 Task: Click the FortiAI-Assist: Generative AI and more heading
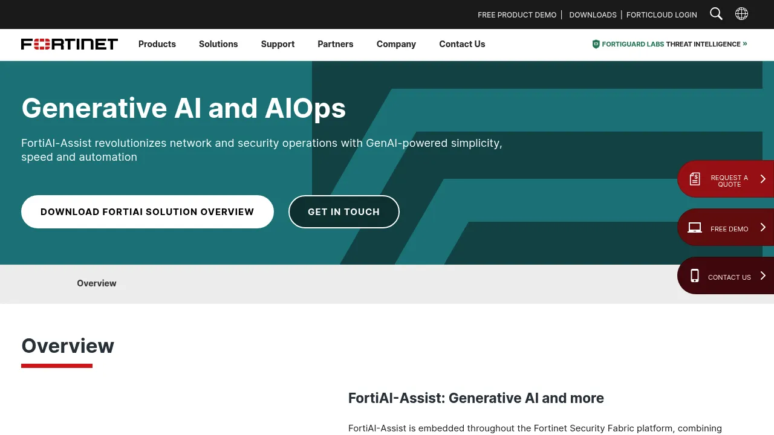click(x=476, y=398)
